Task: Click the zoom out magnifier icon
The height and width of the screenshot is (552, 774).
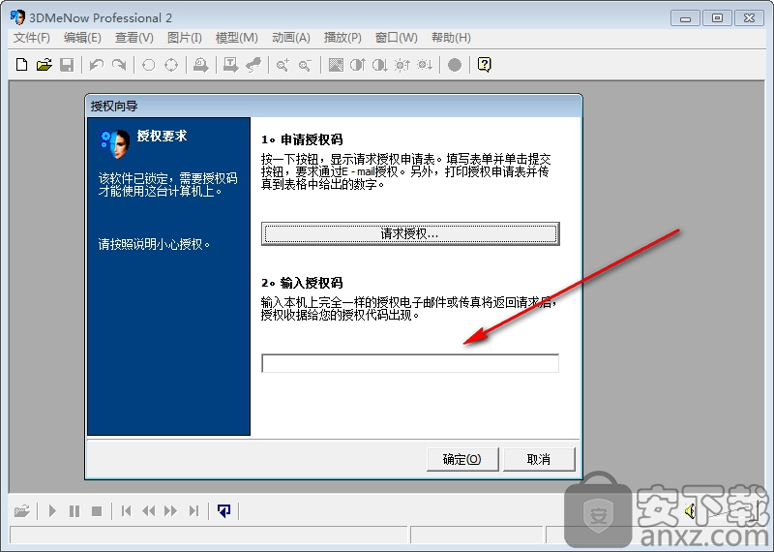Action: point(305,65)
